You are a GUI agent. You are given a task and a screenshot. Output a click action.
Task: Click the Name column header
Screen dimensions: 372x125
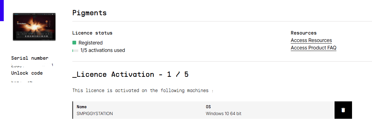[82, 107]
